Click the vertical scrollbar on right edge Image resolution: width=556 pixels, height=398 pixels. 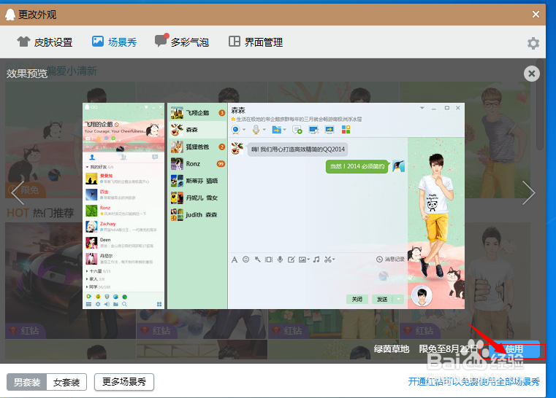[x=540, y=106]
